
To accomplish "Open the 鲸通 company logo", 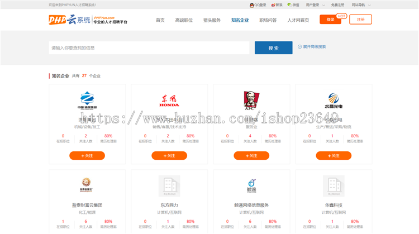I will 251,186.
